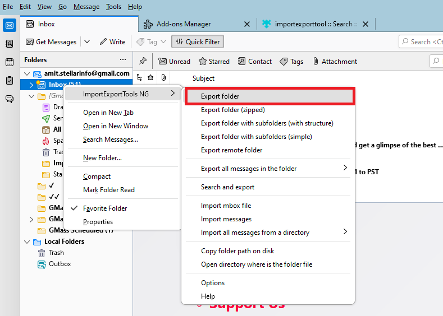
Task: Select the Outbox folder
Action: tap(54, 264)
